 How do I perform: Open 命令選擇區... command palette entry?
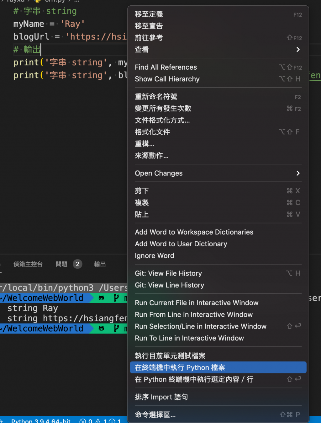click(x=218, y=415)
